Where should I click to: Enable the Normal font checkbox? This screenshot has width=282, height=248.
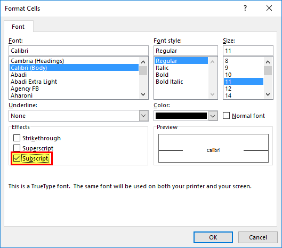[x=226, y=116]
